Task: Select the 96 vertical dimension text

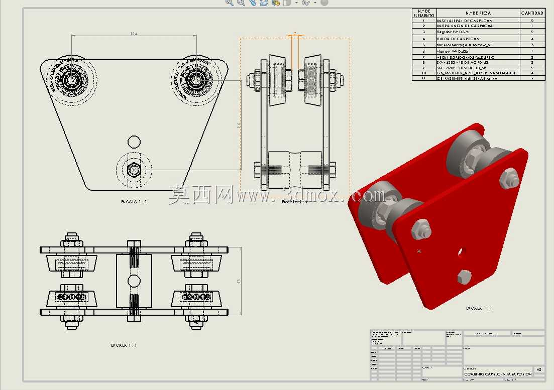Action: pos(239,125)
